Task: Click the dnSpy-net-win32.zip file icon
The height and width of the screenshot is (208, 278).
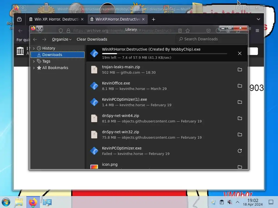Action: pyautogui.click(x=94, y=135)
